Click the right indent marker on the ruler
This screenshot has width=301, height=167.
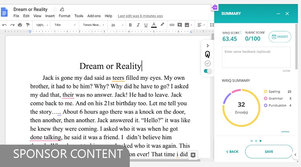coord(191,32)
